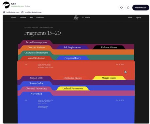
Task: Select the Referent Ghosts tab
Action: pos(109,48)
